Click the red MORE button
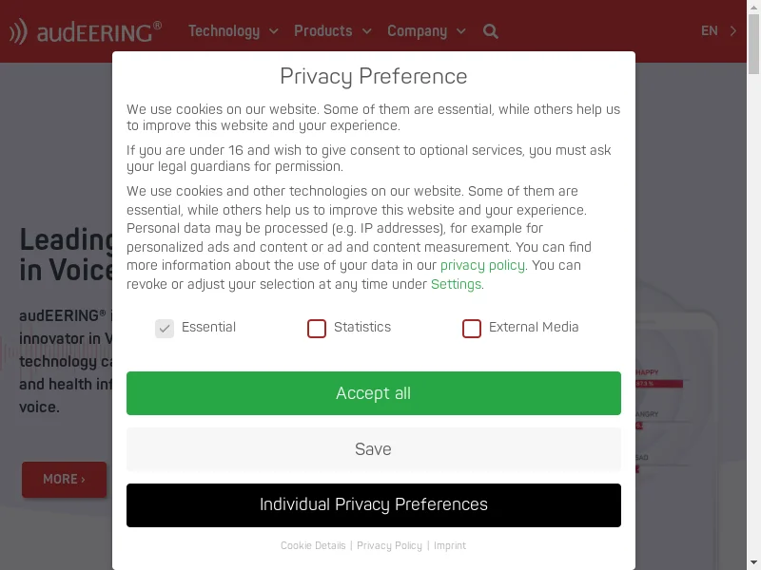 (64, 480)
